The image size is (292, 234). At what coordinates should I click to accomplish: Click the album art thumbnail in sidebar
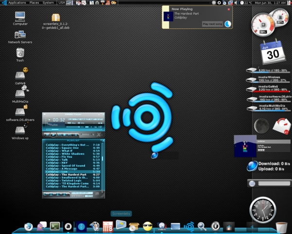[x=245, y=146]
